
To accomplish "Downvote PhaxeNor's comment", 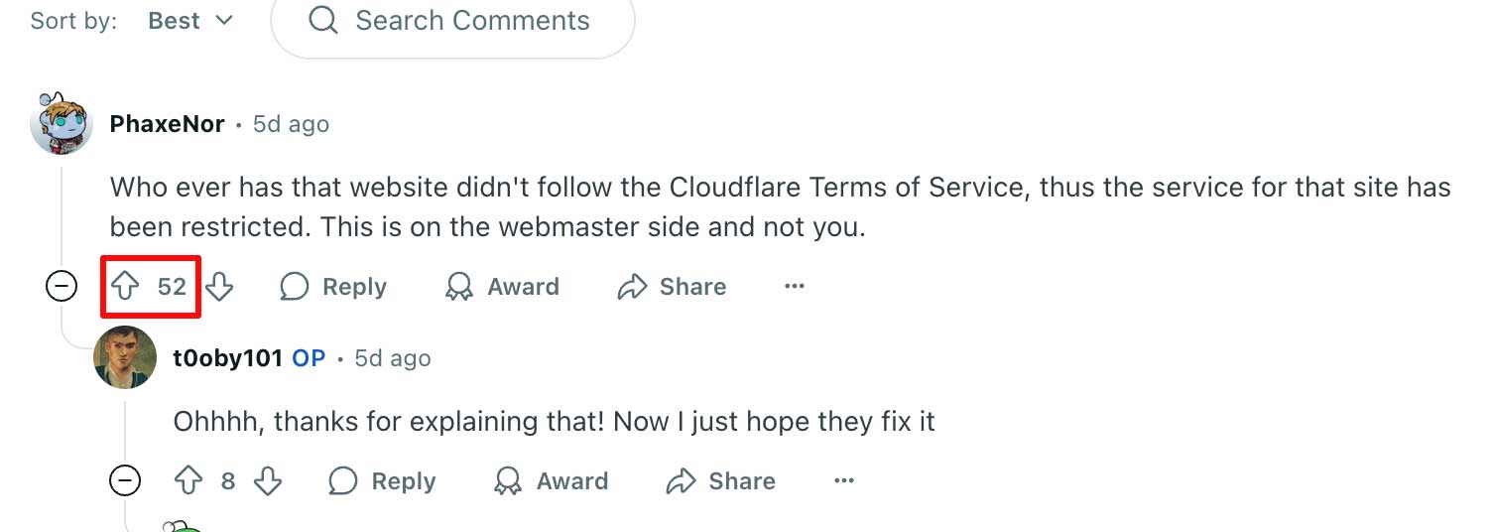I will pos(219,287).
